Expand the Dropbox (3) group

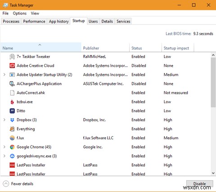click(x=4, y=120)
